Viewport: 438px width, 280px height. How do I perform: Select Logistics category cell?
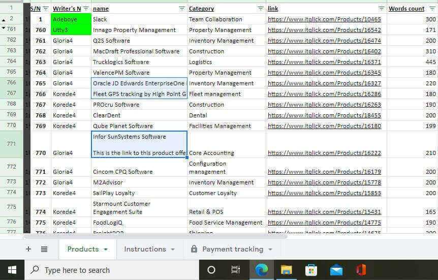(x=227, y=62)
